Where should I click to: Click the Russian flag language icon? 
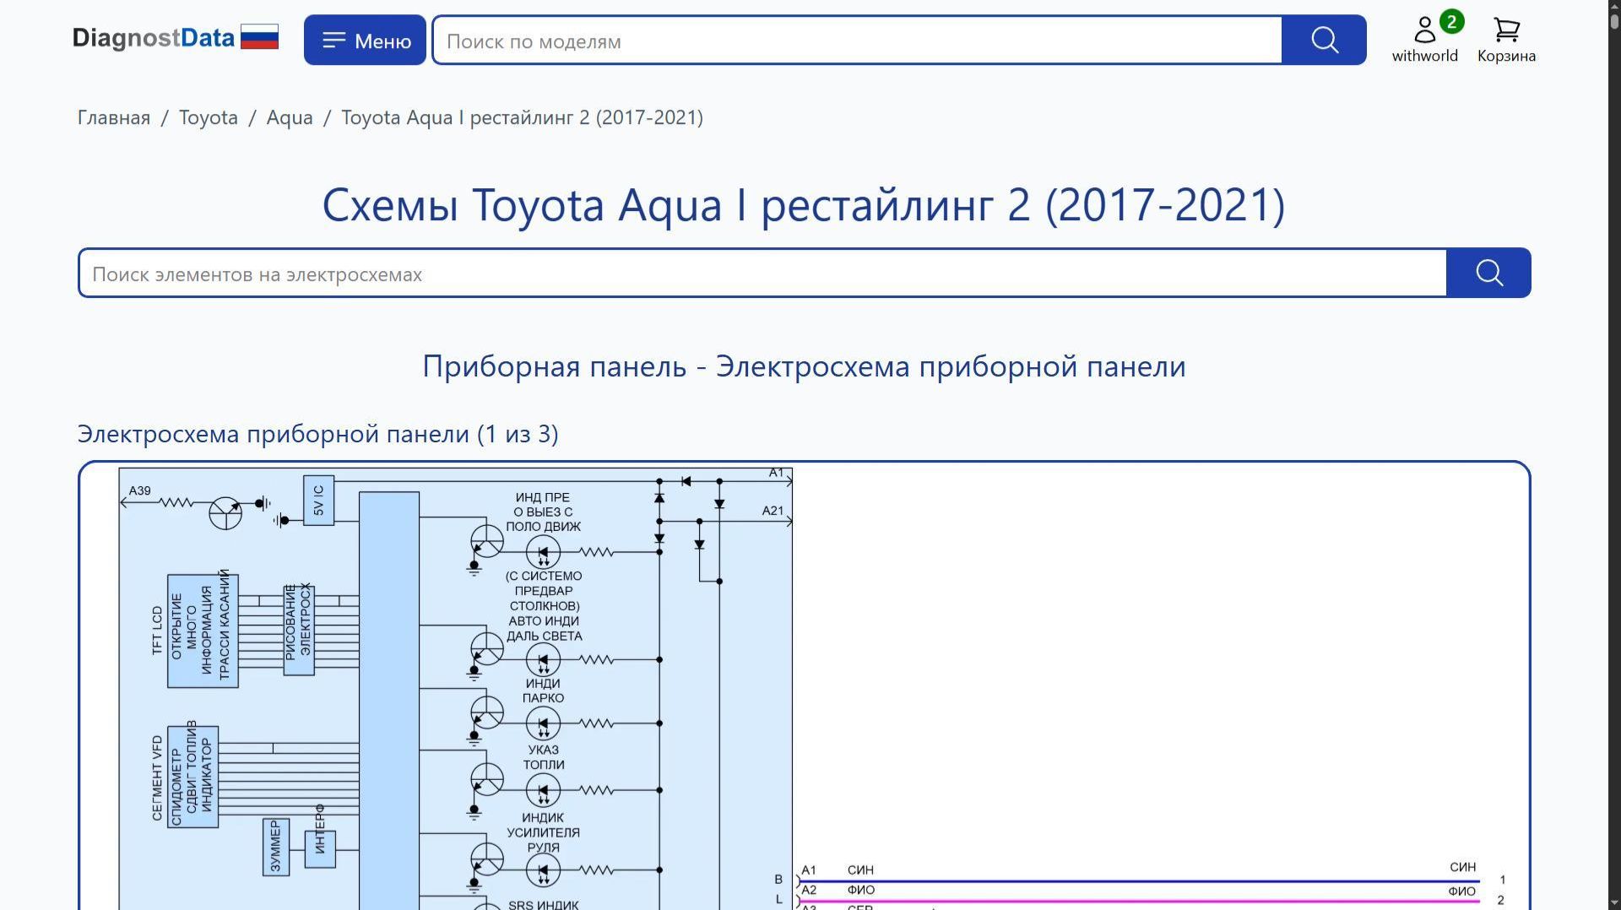[259, 37]
